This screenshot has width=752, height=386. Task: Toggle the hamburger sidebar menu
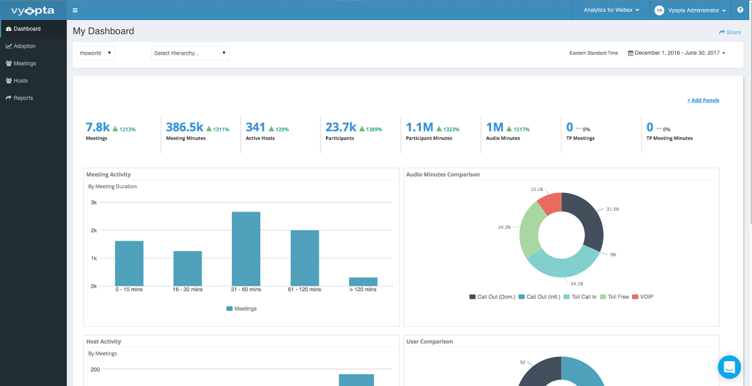click(x=75, y=10)
